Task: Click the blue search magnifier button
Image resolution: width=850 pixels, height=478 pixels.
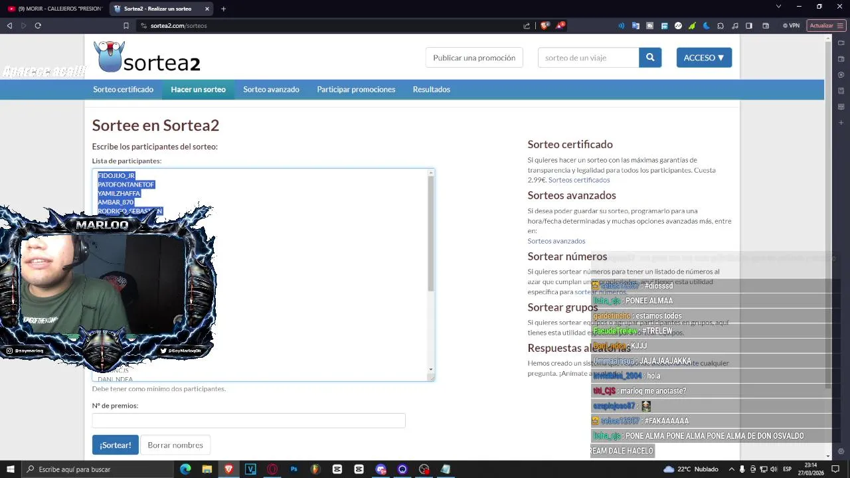Action: (650, 58)
